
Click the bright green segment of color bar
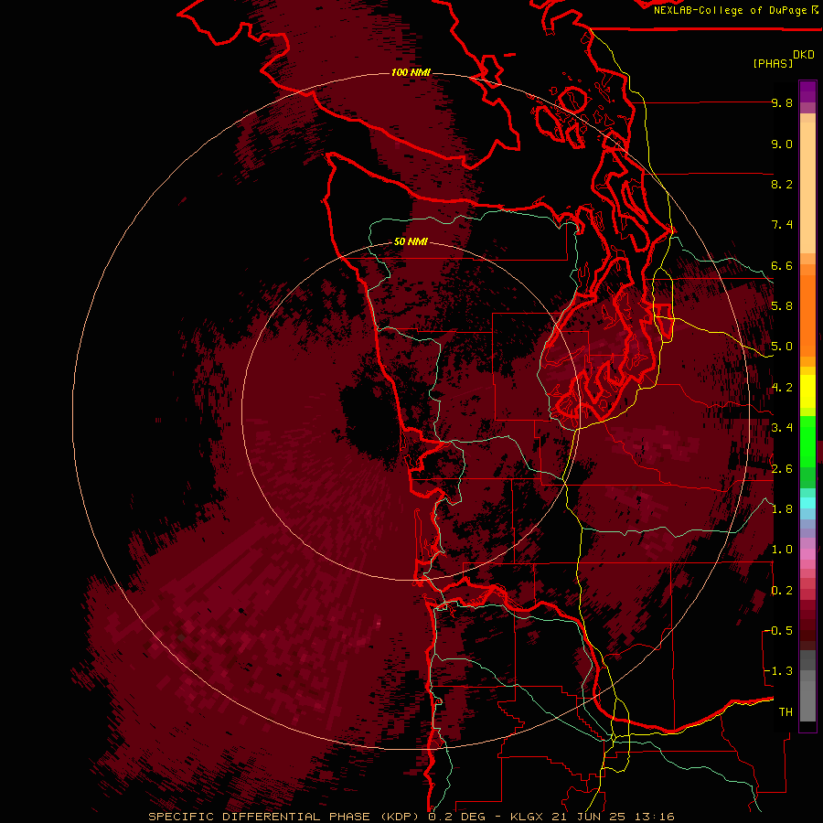coord(807,441)
